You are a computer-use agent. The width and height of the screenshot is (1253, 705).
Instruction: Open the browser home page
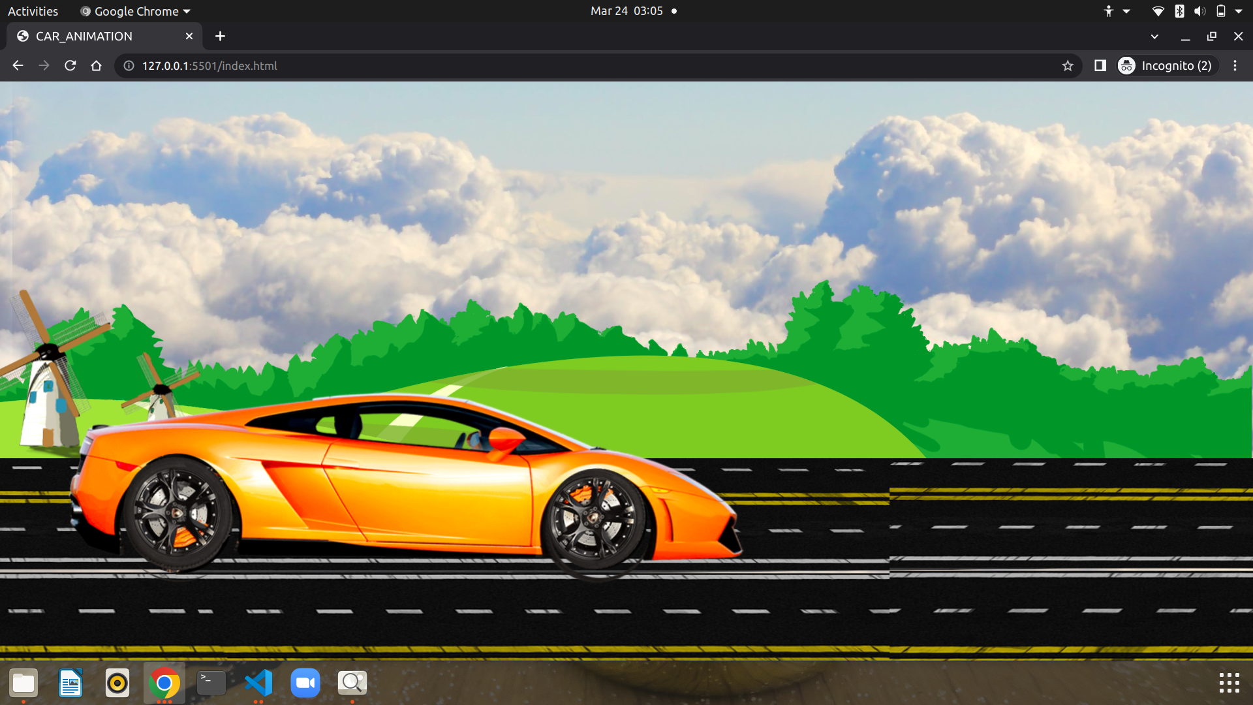click(x=96, y=65)
